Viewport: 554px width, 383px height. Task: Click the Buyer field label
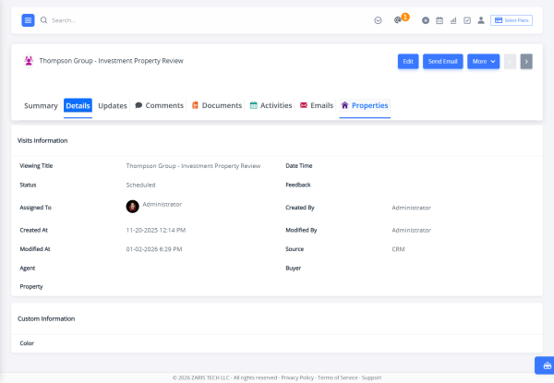point(294,269)
